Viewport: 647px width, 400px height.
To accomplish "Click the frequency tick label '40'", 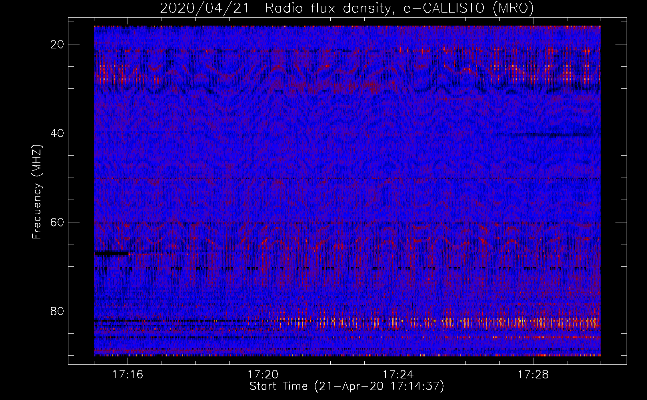I will click(x=58, y=133).
